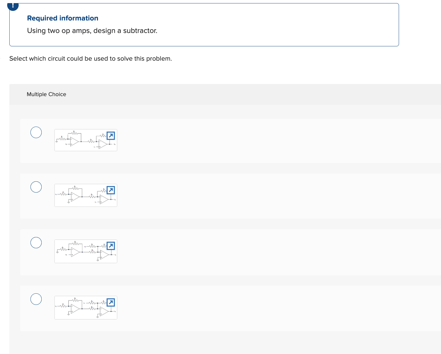Select the last answer choice radio button

(x=36, y=299)
